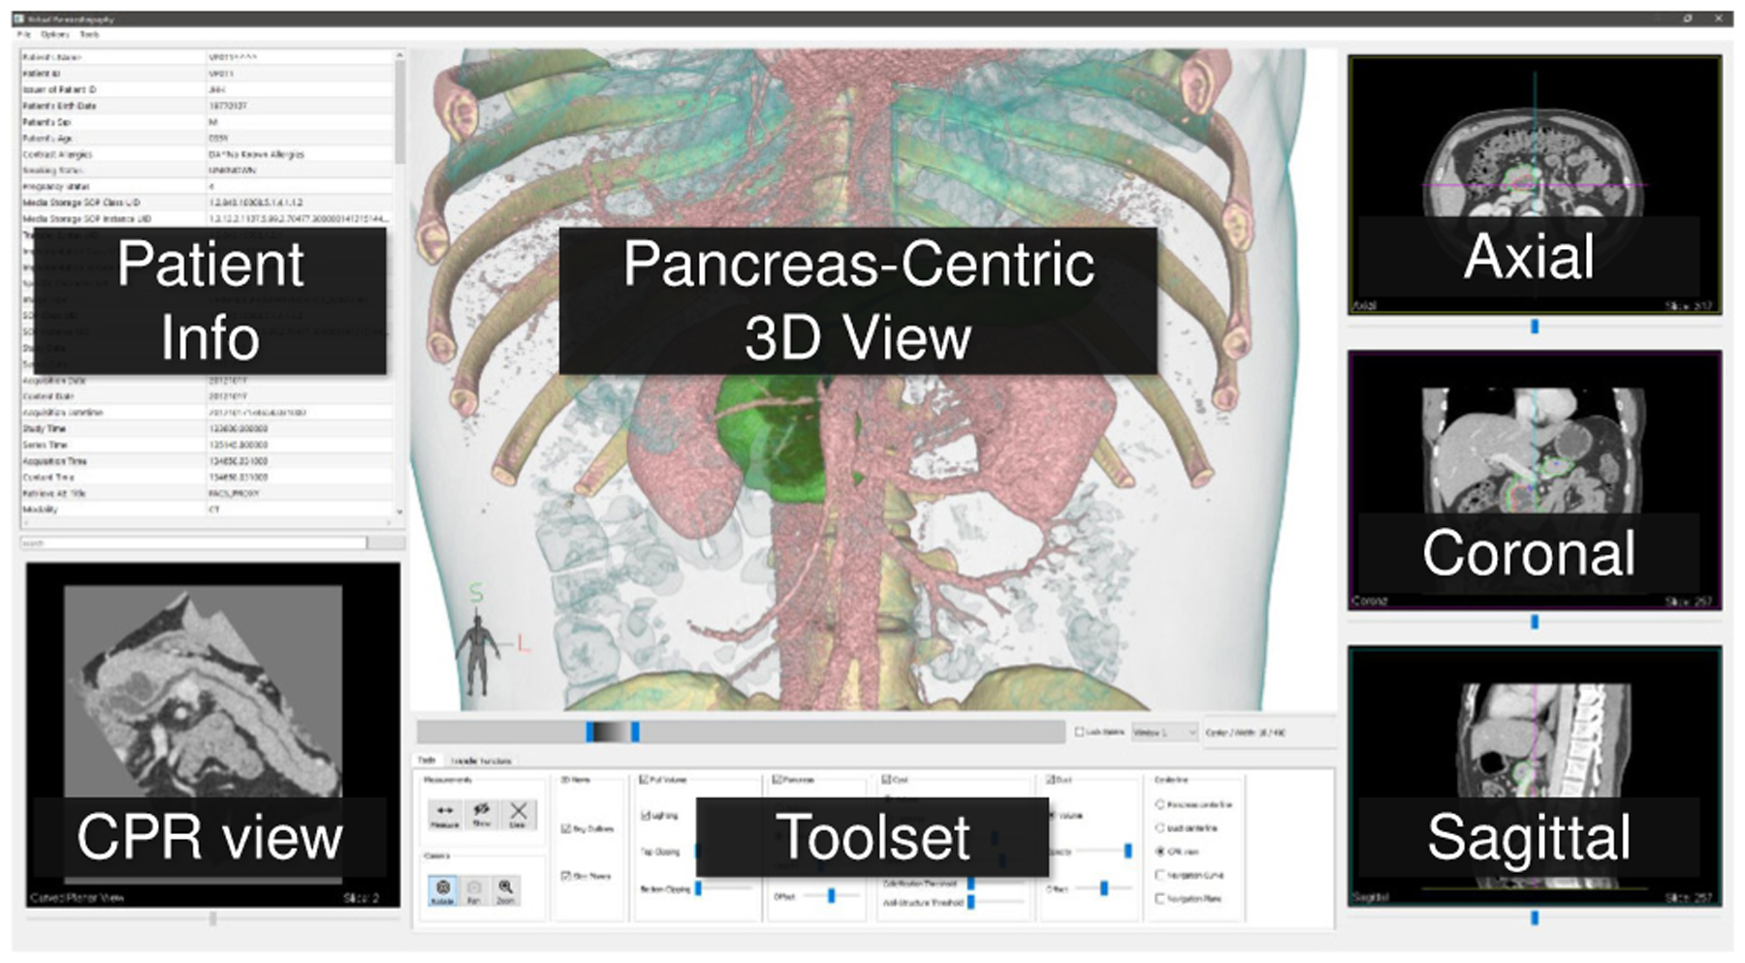This screenshot has width=1745, height=963.
Task: Select the Media Storage SOP Class UID row
Action: click(x=206, y=202)
